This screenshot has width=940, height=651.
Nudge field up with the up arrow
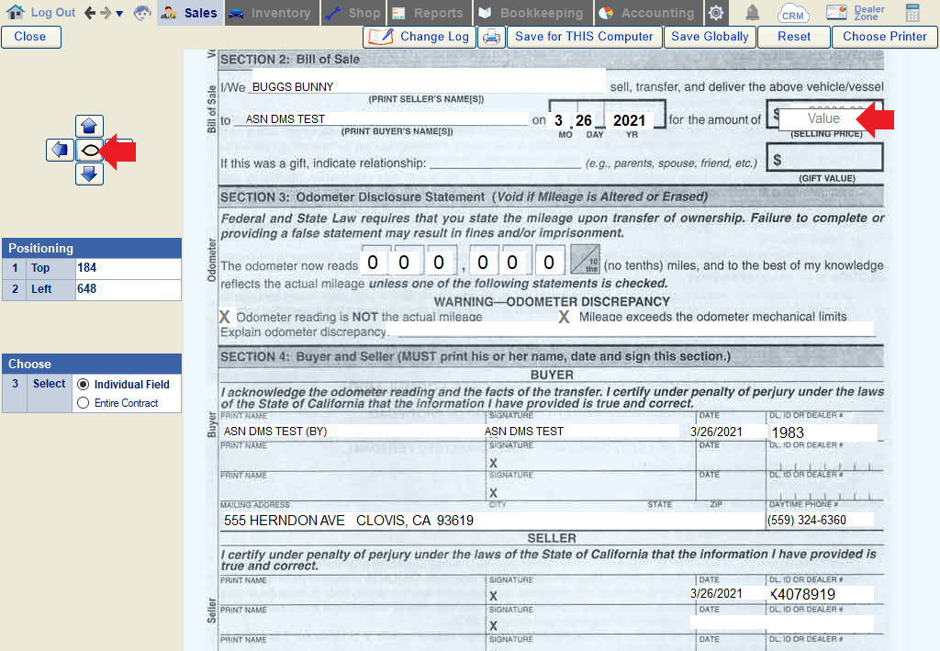(89, 126)
